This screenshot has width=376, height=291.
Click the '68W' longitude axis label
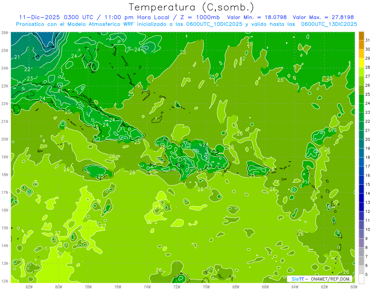pos(236,287)
